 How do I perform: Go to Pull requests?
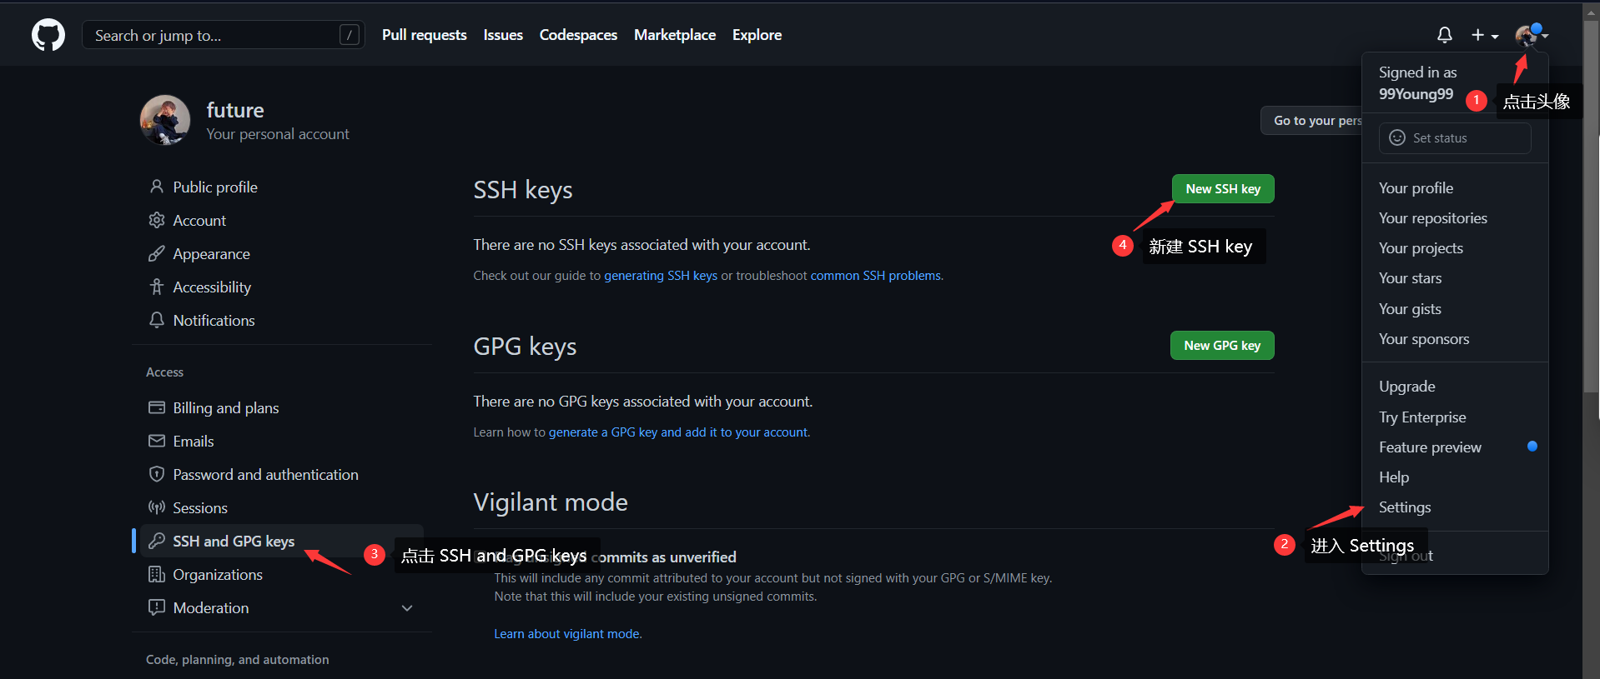tap(424, 35)
